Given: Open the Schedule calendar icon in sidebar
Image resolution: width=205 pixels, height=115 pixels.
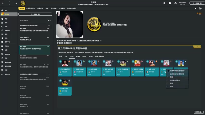Looking at the screenshot, I should tap(2, 46).
